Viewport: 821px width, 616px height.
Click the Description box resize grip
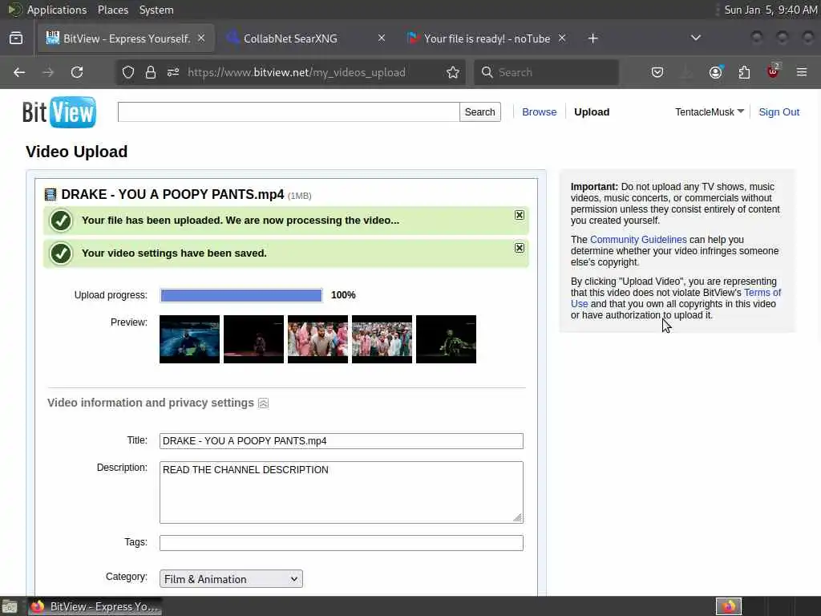[517, 517]
